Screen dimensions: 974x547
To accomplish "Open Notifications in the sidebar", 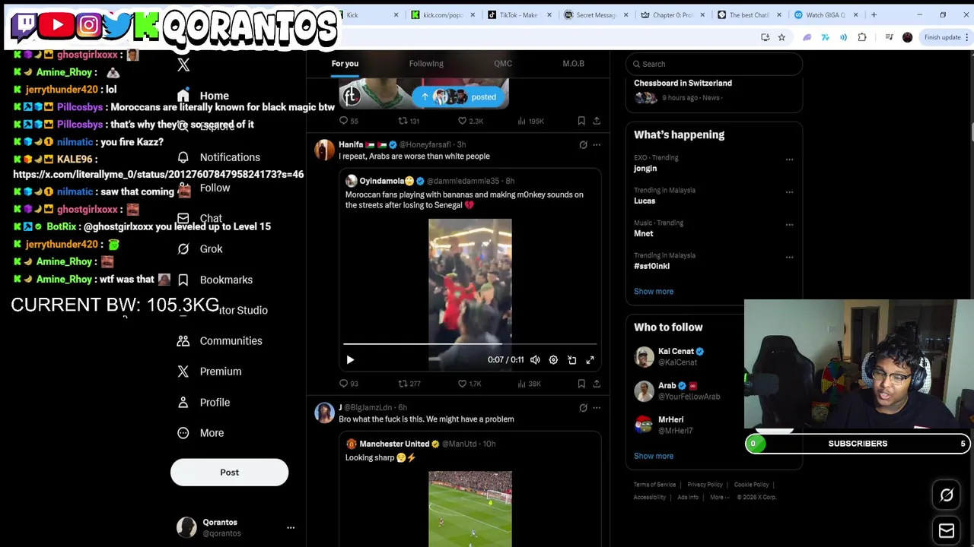I will click(218, 157).
